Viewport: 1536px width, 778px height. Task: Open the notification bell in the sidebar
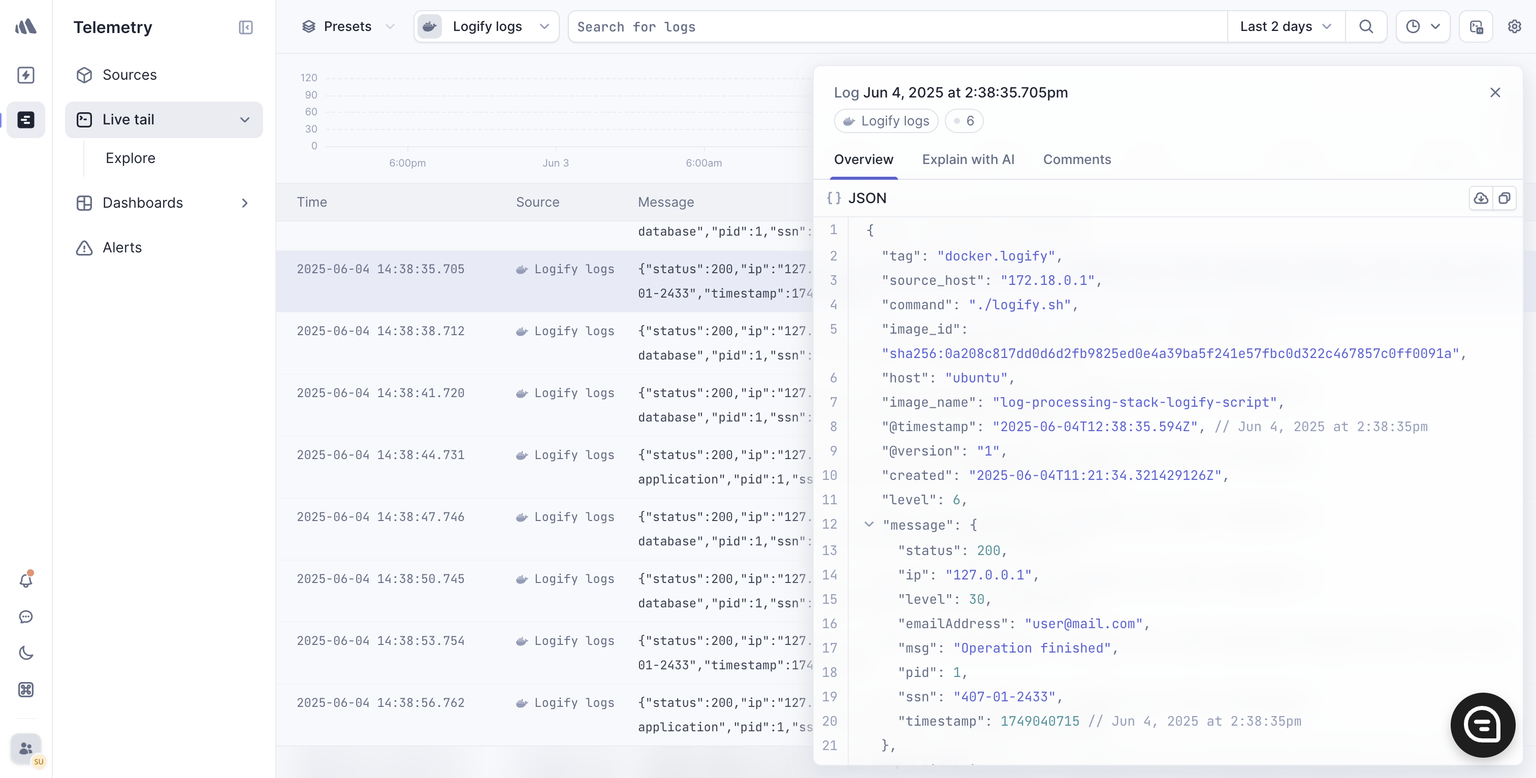pos(26,579)
